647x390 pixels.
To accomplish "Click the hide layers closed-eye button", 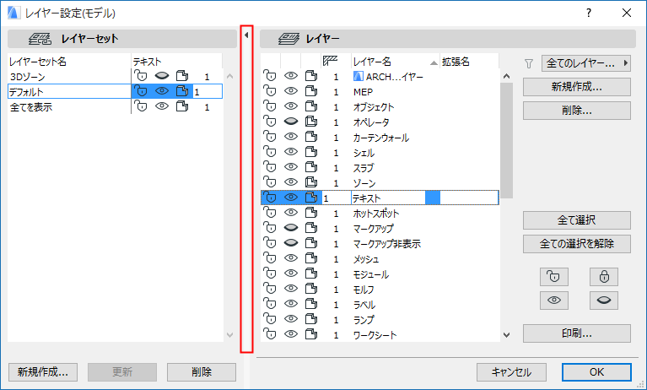I will 604,300.
